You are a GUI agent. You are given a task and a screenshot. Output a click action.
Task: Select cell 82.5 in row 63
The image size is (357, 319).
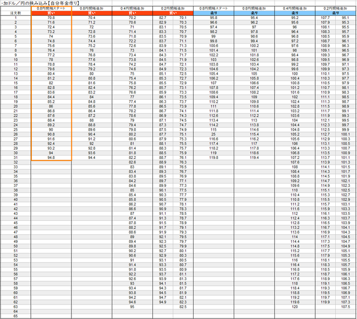tap(183, 307)
